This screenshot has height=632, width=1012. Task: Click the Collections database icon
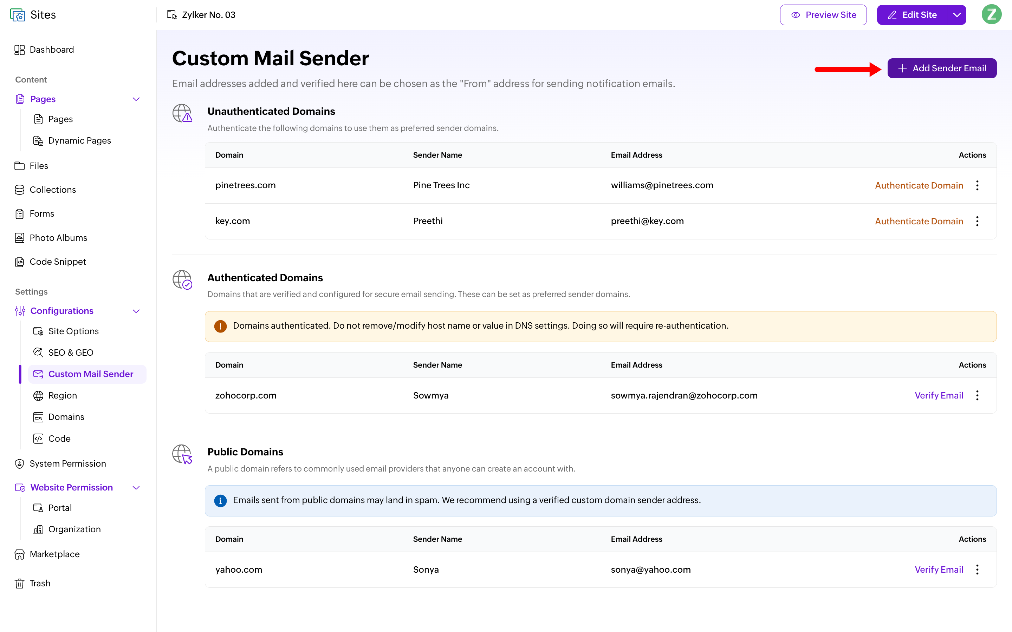coord(19,190)
